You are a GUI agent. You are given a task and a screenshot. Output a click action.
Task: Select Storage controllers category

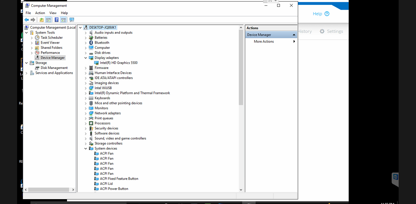click(x=108, y=143)
